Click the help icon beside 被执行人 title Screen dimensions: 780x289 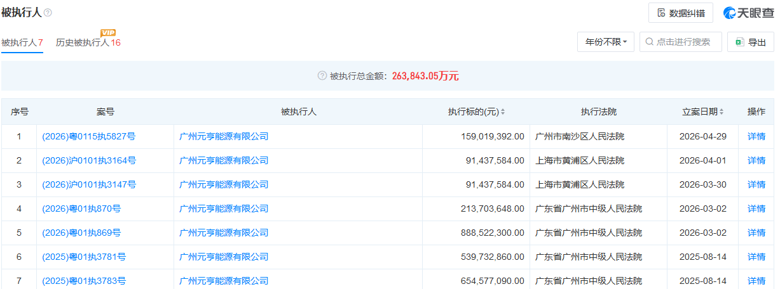(48, 13)
